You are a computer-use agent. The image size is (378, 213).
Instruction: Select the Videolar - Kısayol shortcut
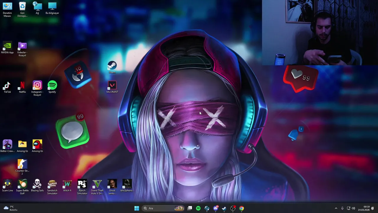point(22,49)
